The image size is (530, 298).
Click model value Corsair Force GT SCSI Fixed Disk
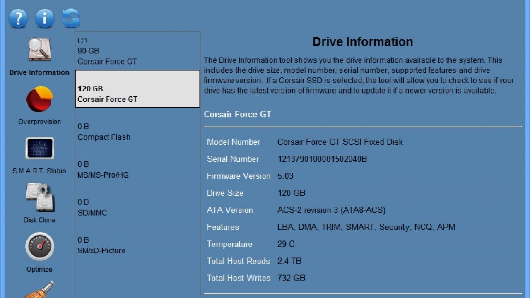(x=340, y=142)
